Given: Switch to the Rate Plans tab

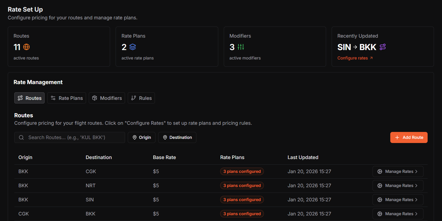Looking at the screenshot, I should click(x=67, y=98).
